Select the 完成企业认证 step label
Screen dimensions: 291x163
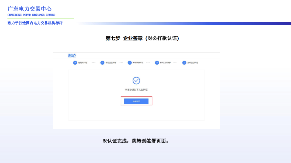[x=193, y=63]
